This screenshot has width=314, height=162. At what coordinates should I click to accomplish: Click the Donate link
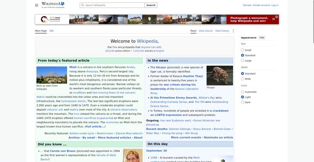click(247, 5)
